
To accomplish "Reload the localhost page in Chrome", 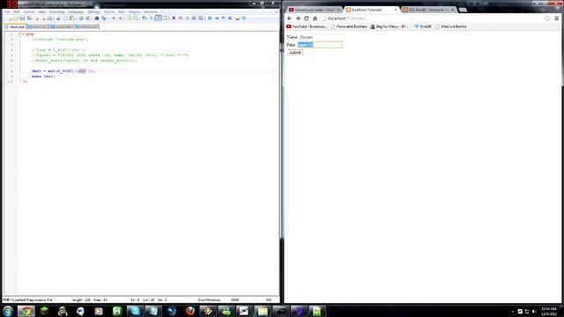I will pyautogui.click(x=307, y=18).
